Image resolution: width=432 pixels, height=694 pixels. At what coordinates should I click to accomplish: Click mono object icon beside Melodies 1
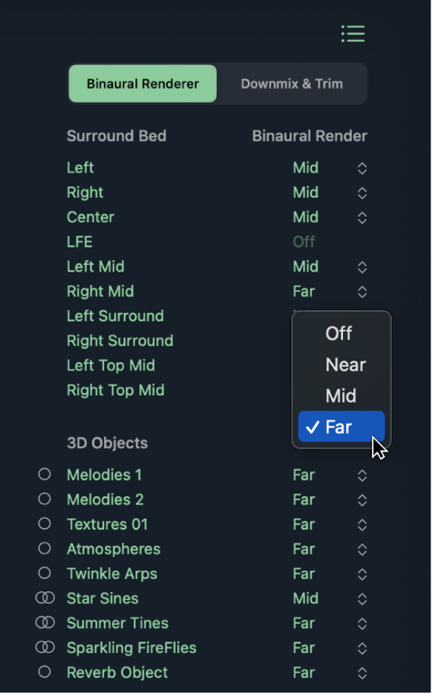(44, 474)
